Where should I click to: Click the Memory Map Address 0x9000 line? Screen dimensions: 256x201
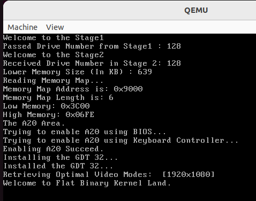pyautogui.click(x=73, y=89)
